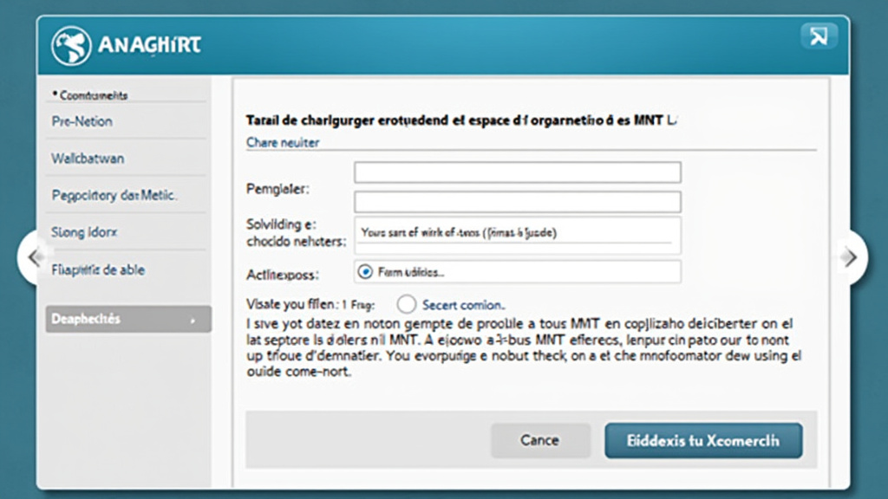This screenshot has width=888, height=499.
Task: Click the second Pemgialer input field
Action: tap(518, 202)
